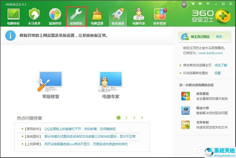Go to hot issues page 1
The image size is (236, 158).
(118, 118)
